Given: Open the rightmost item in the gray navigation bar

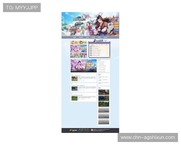Looking at the screenshot, I should pos(105,37).
